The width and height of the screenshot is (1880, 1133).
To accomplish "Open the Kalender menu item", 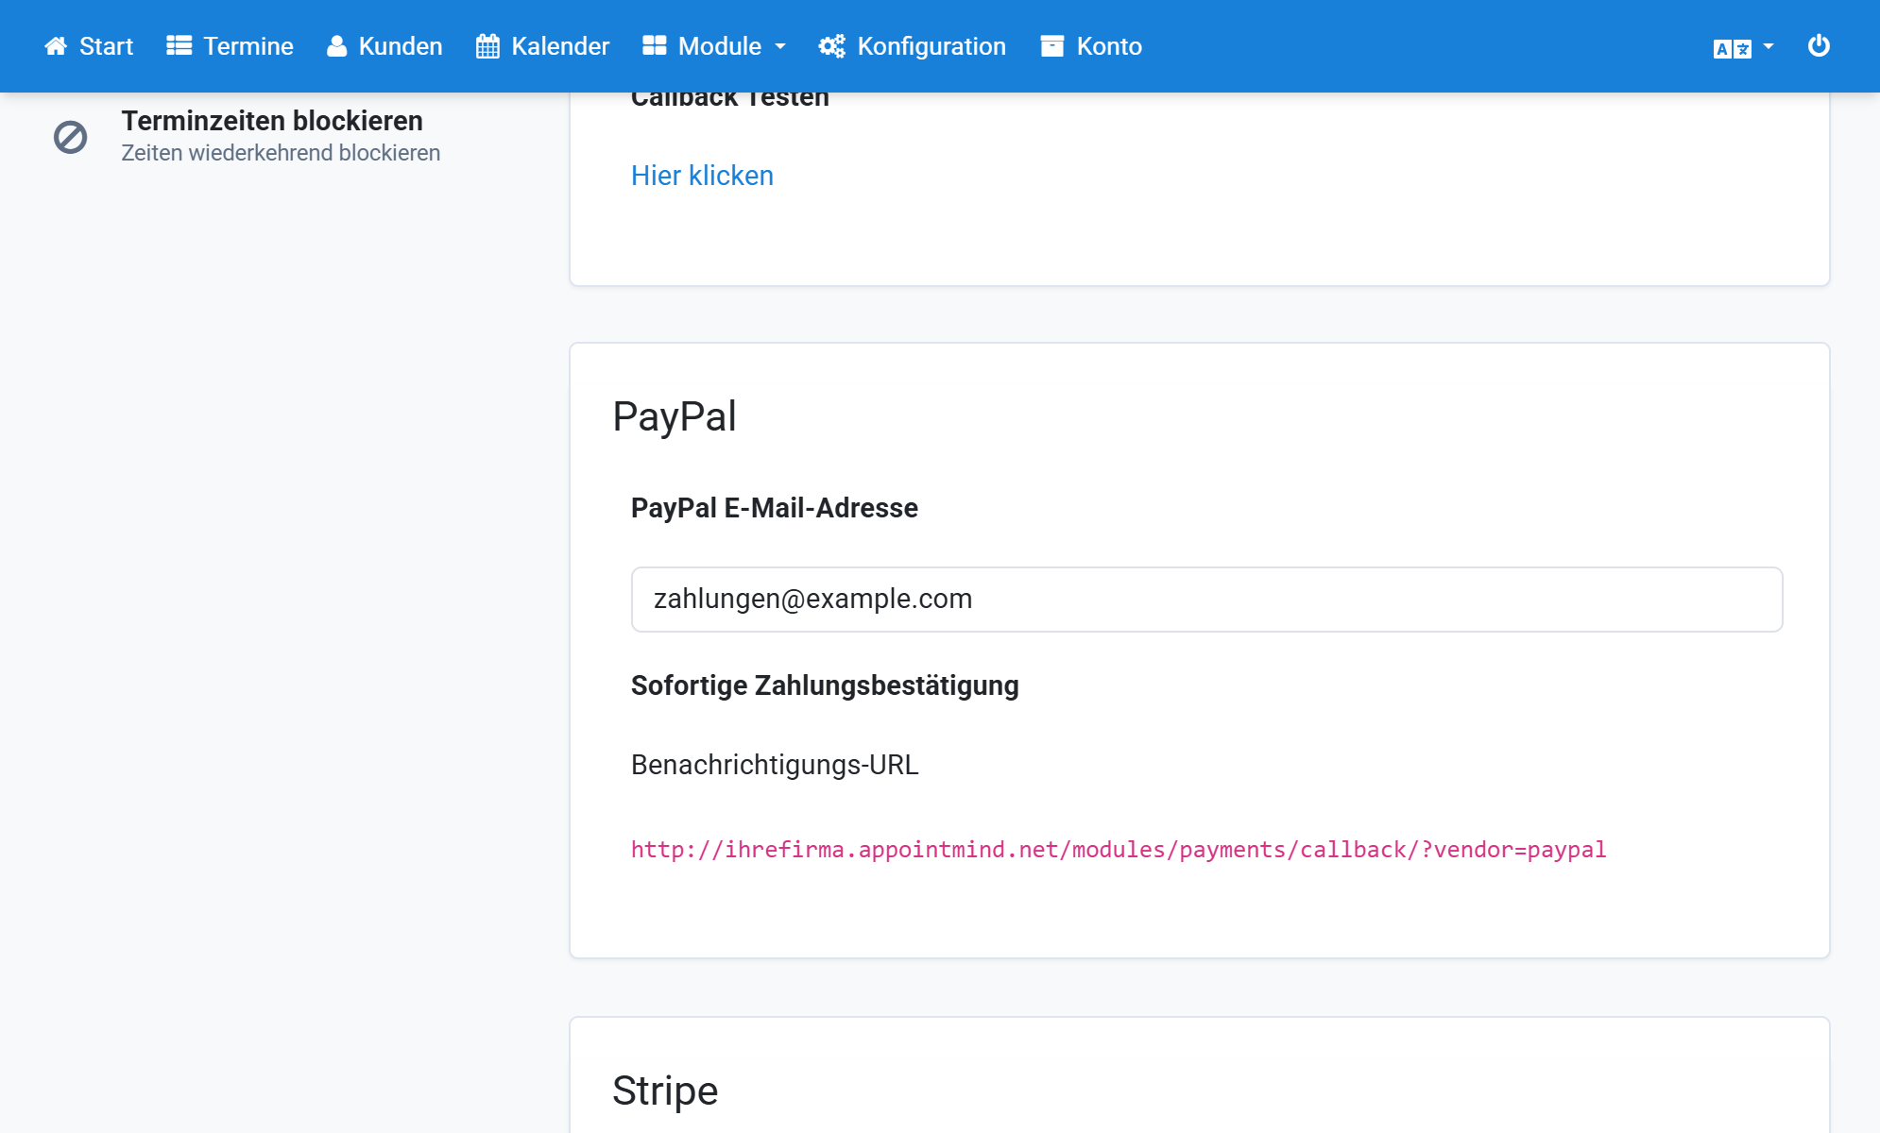I will 543,46.
